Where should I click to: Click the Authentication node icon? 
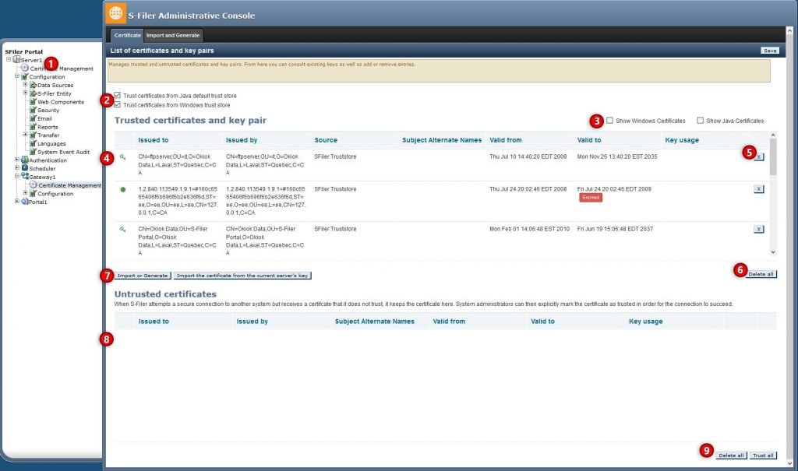24,160
